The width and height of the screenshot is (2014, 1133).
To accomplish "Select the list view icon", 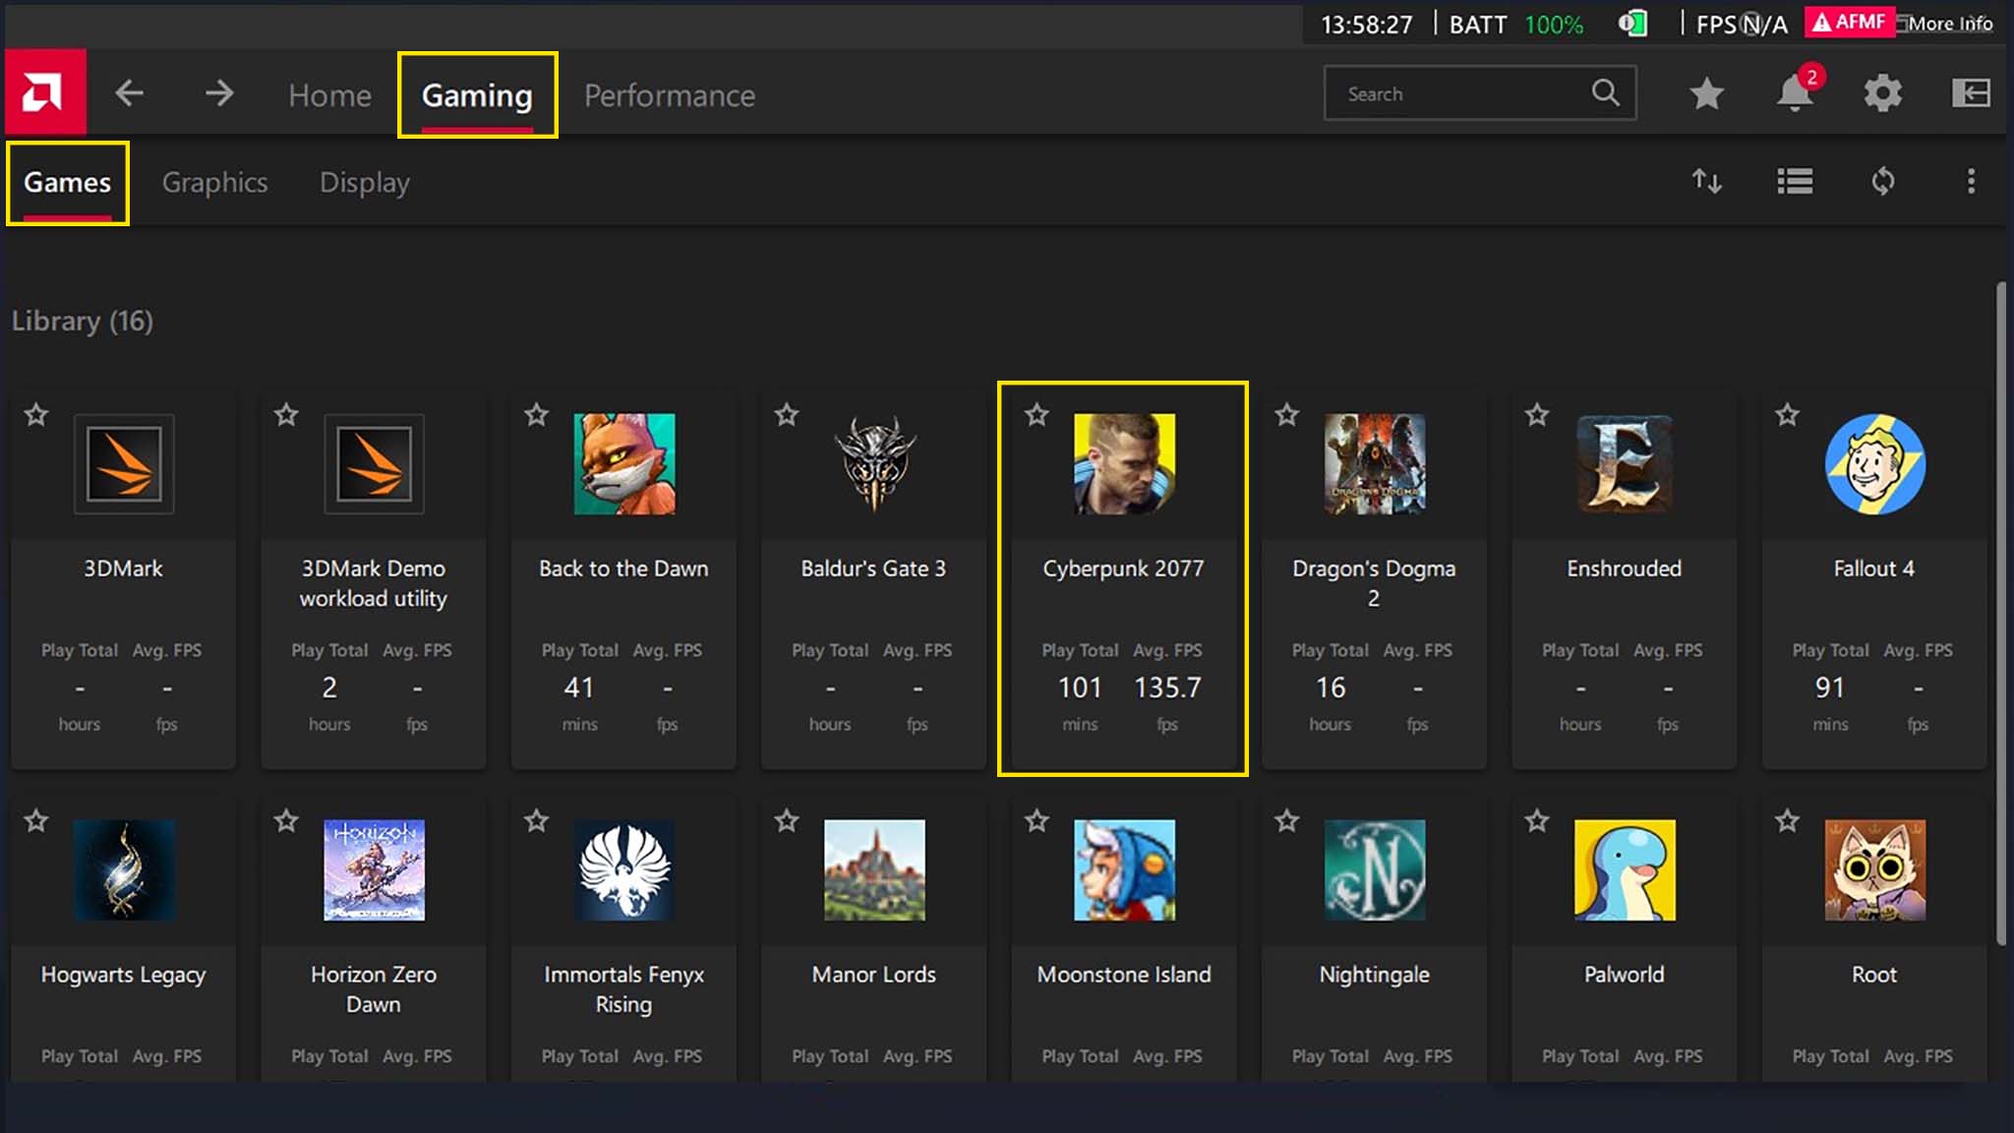I will [1794, 181].
